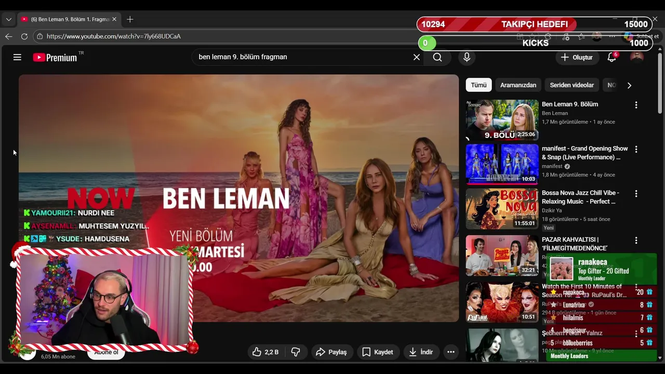
Task: Open RuPaul's First 10 Minutes thumbnail
Action: coord(502,302)
